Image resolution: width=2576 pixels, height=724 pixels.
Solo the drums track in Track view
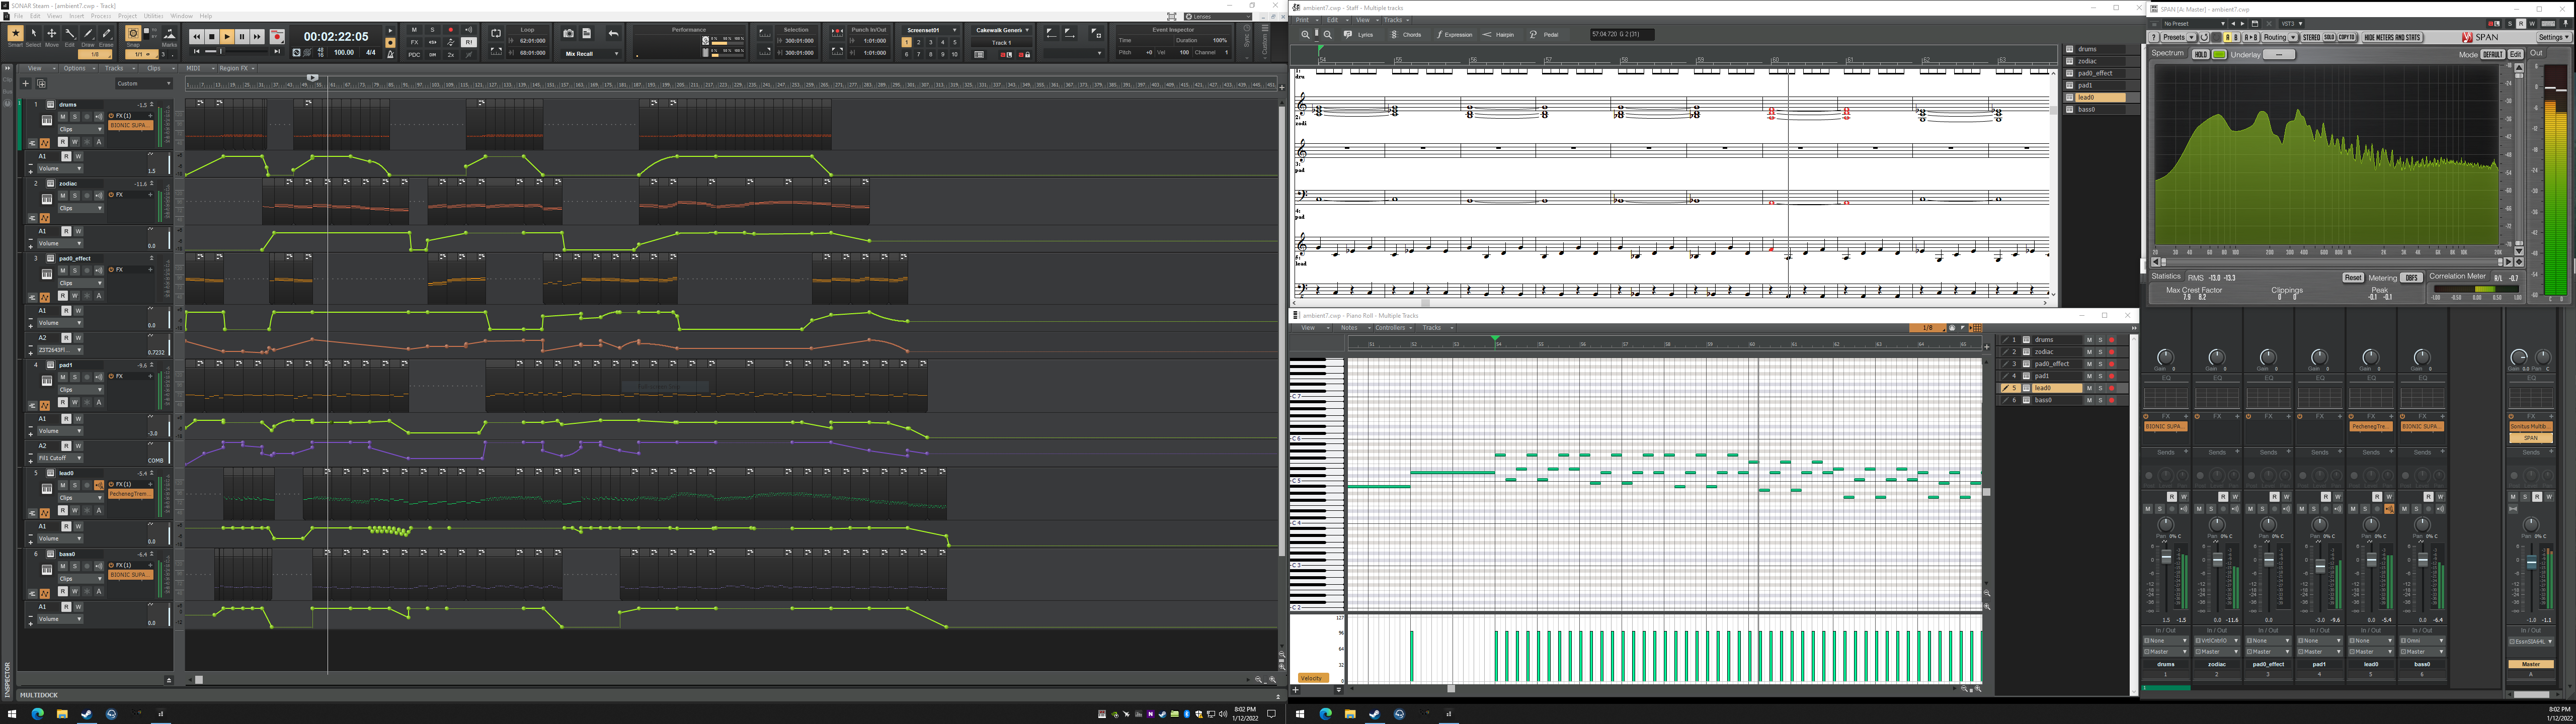point(74,116)
